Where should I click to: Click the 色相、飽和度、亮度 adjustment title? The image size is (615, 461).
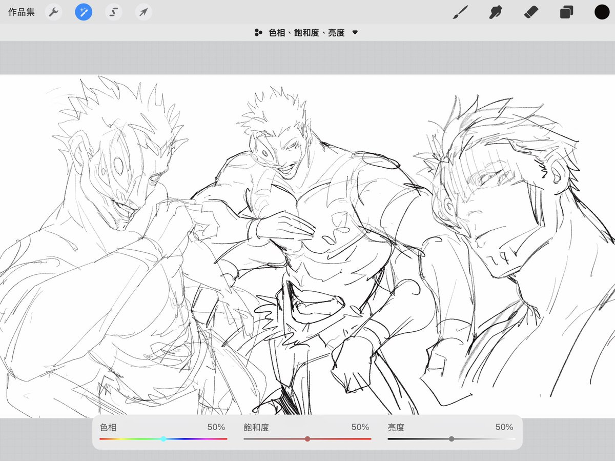point(306,33)
